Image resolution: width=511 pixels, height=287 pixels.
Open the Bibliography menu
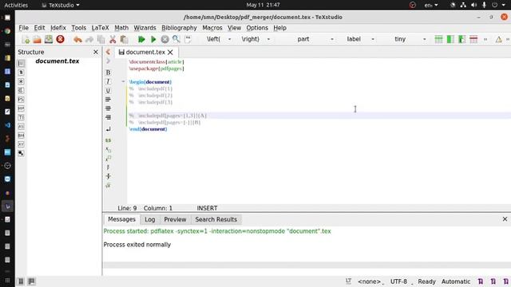coord(179,28)
